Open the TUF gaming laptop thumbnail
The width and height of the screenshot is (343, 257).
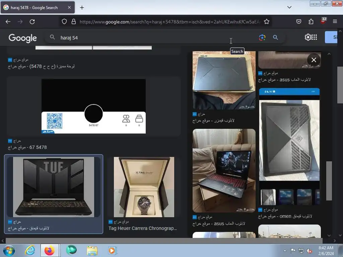pos(54,187)
